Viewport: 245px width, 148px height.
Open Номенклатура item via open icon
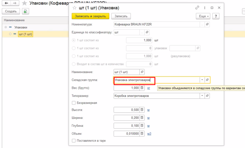coord(207,24)
